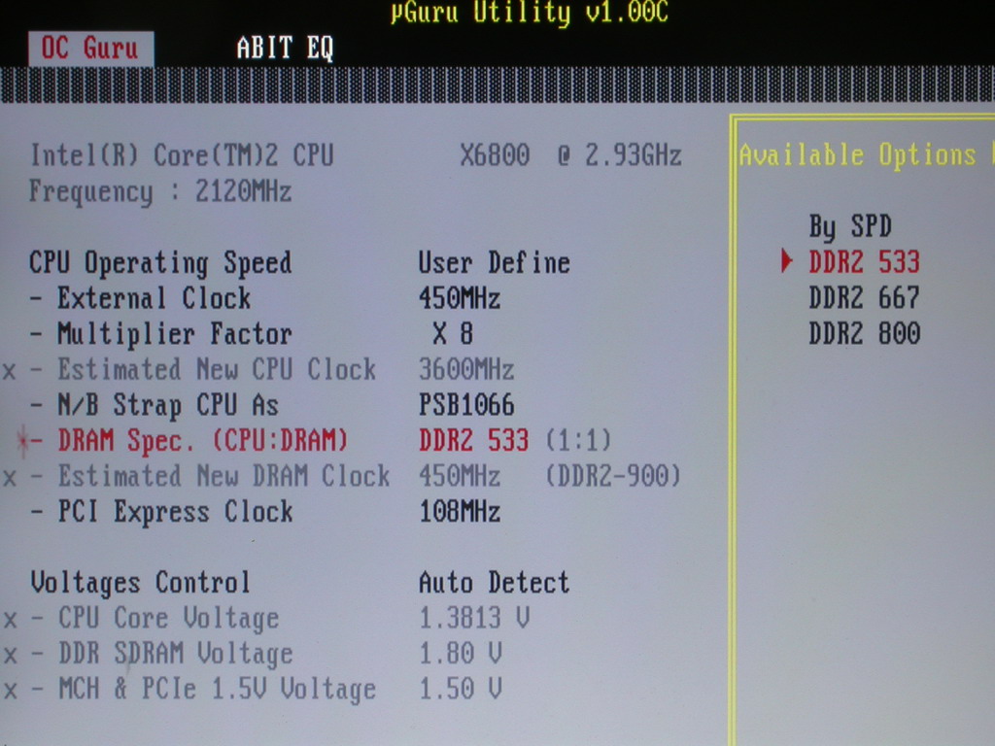Click the µGuru Utility v1.00C title
The image size is (995, 746).
click(x=530, y=13)
